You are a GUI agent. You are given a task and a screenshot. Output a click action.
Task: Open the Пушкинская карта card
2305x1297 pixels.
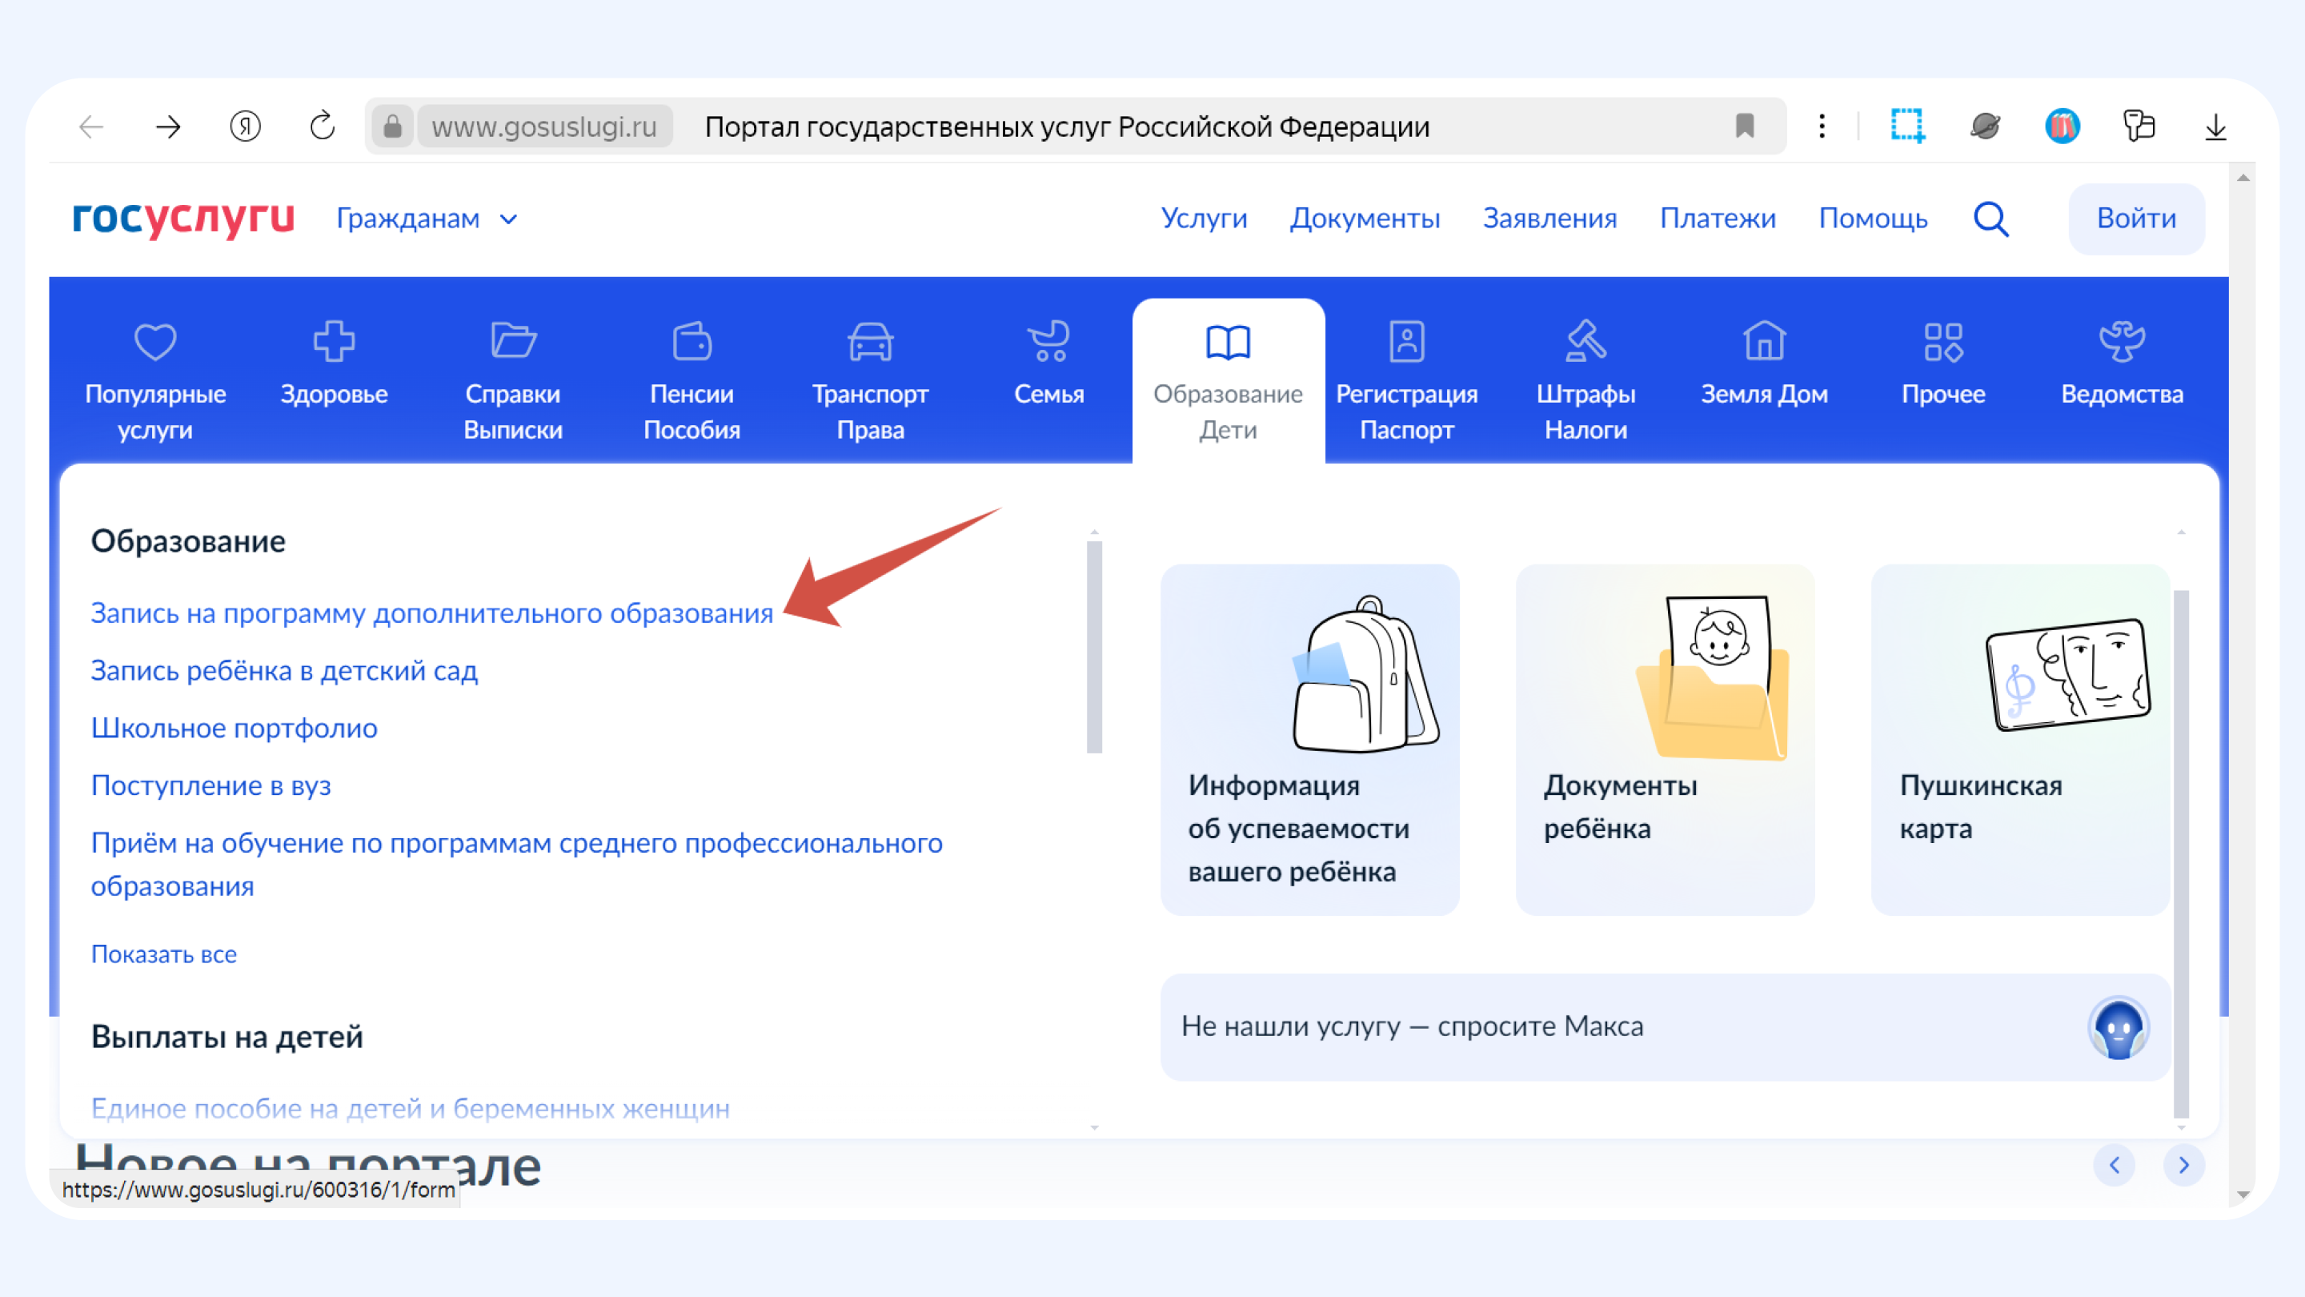[x=2019, y=739]
